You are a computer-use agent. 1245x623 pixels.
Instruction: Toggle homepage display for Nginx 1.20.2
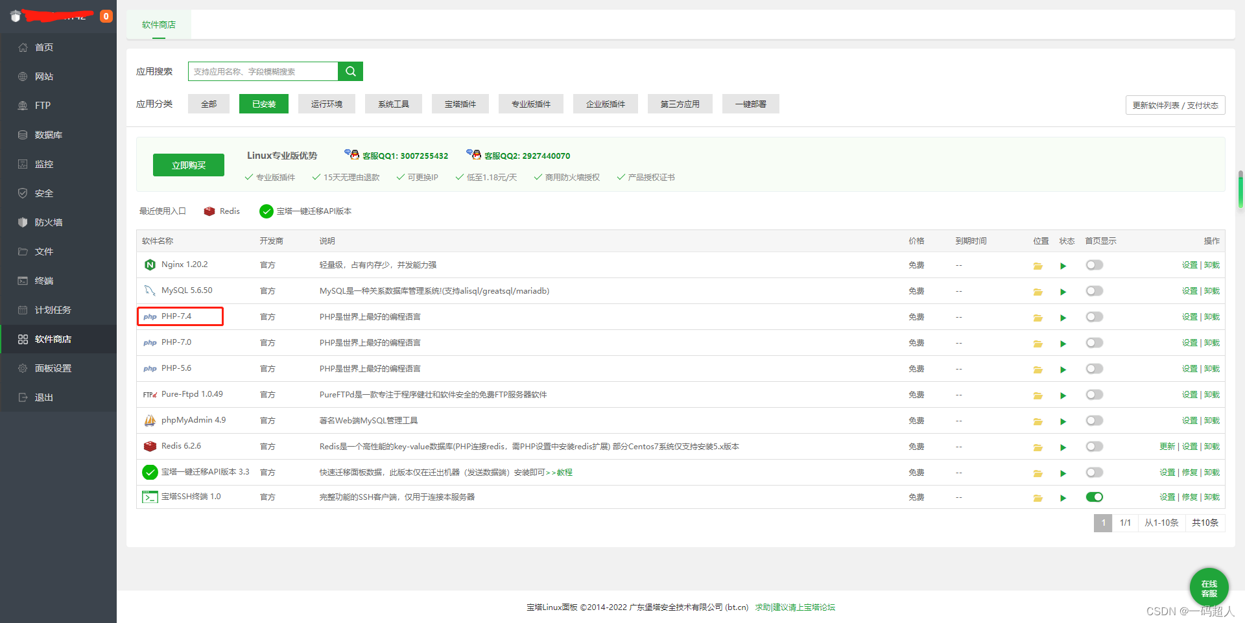click(x=1095, y=265)
